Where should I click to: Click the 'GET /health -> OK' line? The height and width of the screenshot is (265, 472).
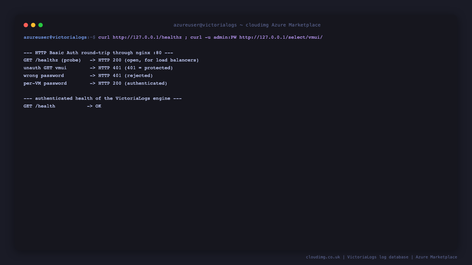62,106
